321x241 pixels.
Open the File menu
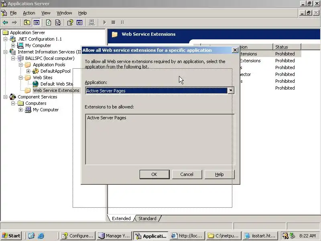(13, 13)
